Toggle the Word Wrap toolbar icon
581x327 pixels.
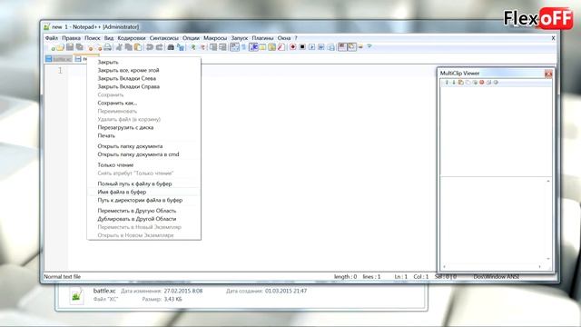click(234, 47)
